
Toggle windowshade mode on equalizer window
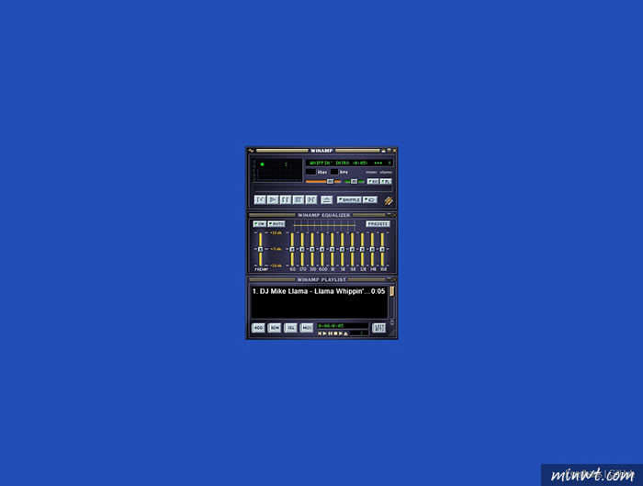coord(389,215)
